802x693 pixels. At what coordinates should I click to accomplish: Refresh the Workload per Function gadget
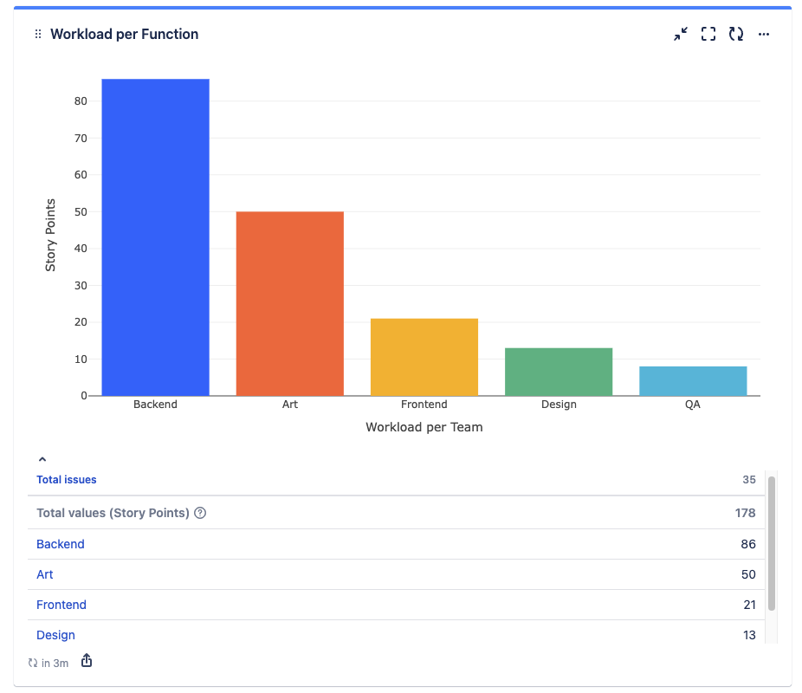[735, 34]
